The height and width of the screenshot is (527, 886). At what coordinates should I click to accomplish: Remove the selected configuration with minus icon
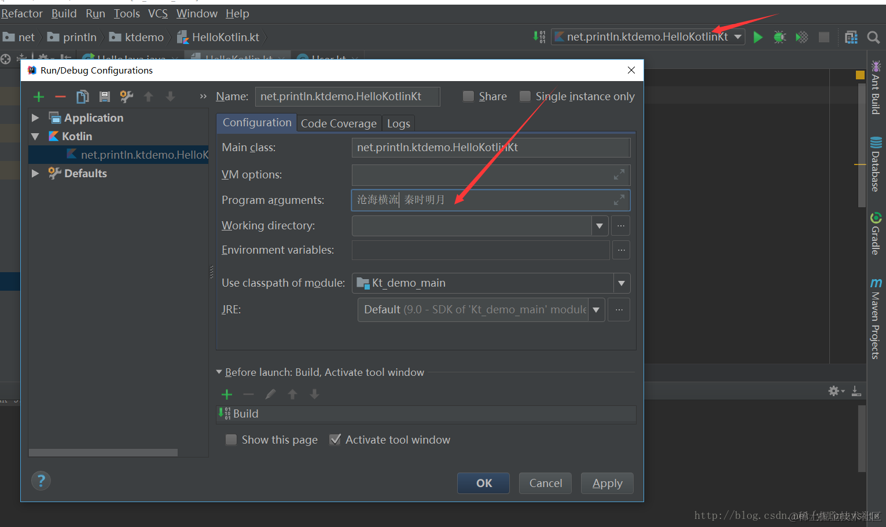coord(60,97)
